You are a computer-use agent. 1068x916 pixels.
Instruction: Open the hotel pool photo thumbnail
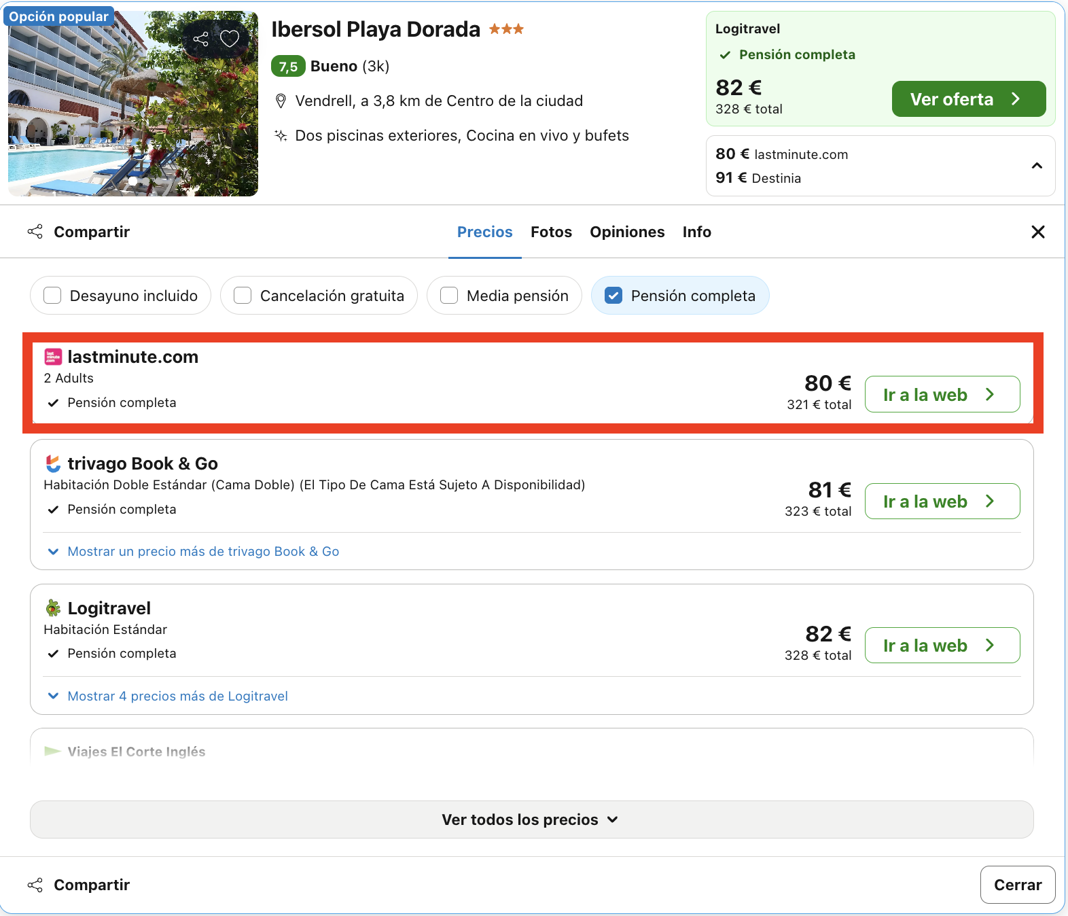[x=133, y=103]
